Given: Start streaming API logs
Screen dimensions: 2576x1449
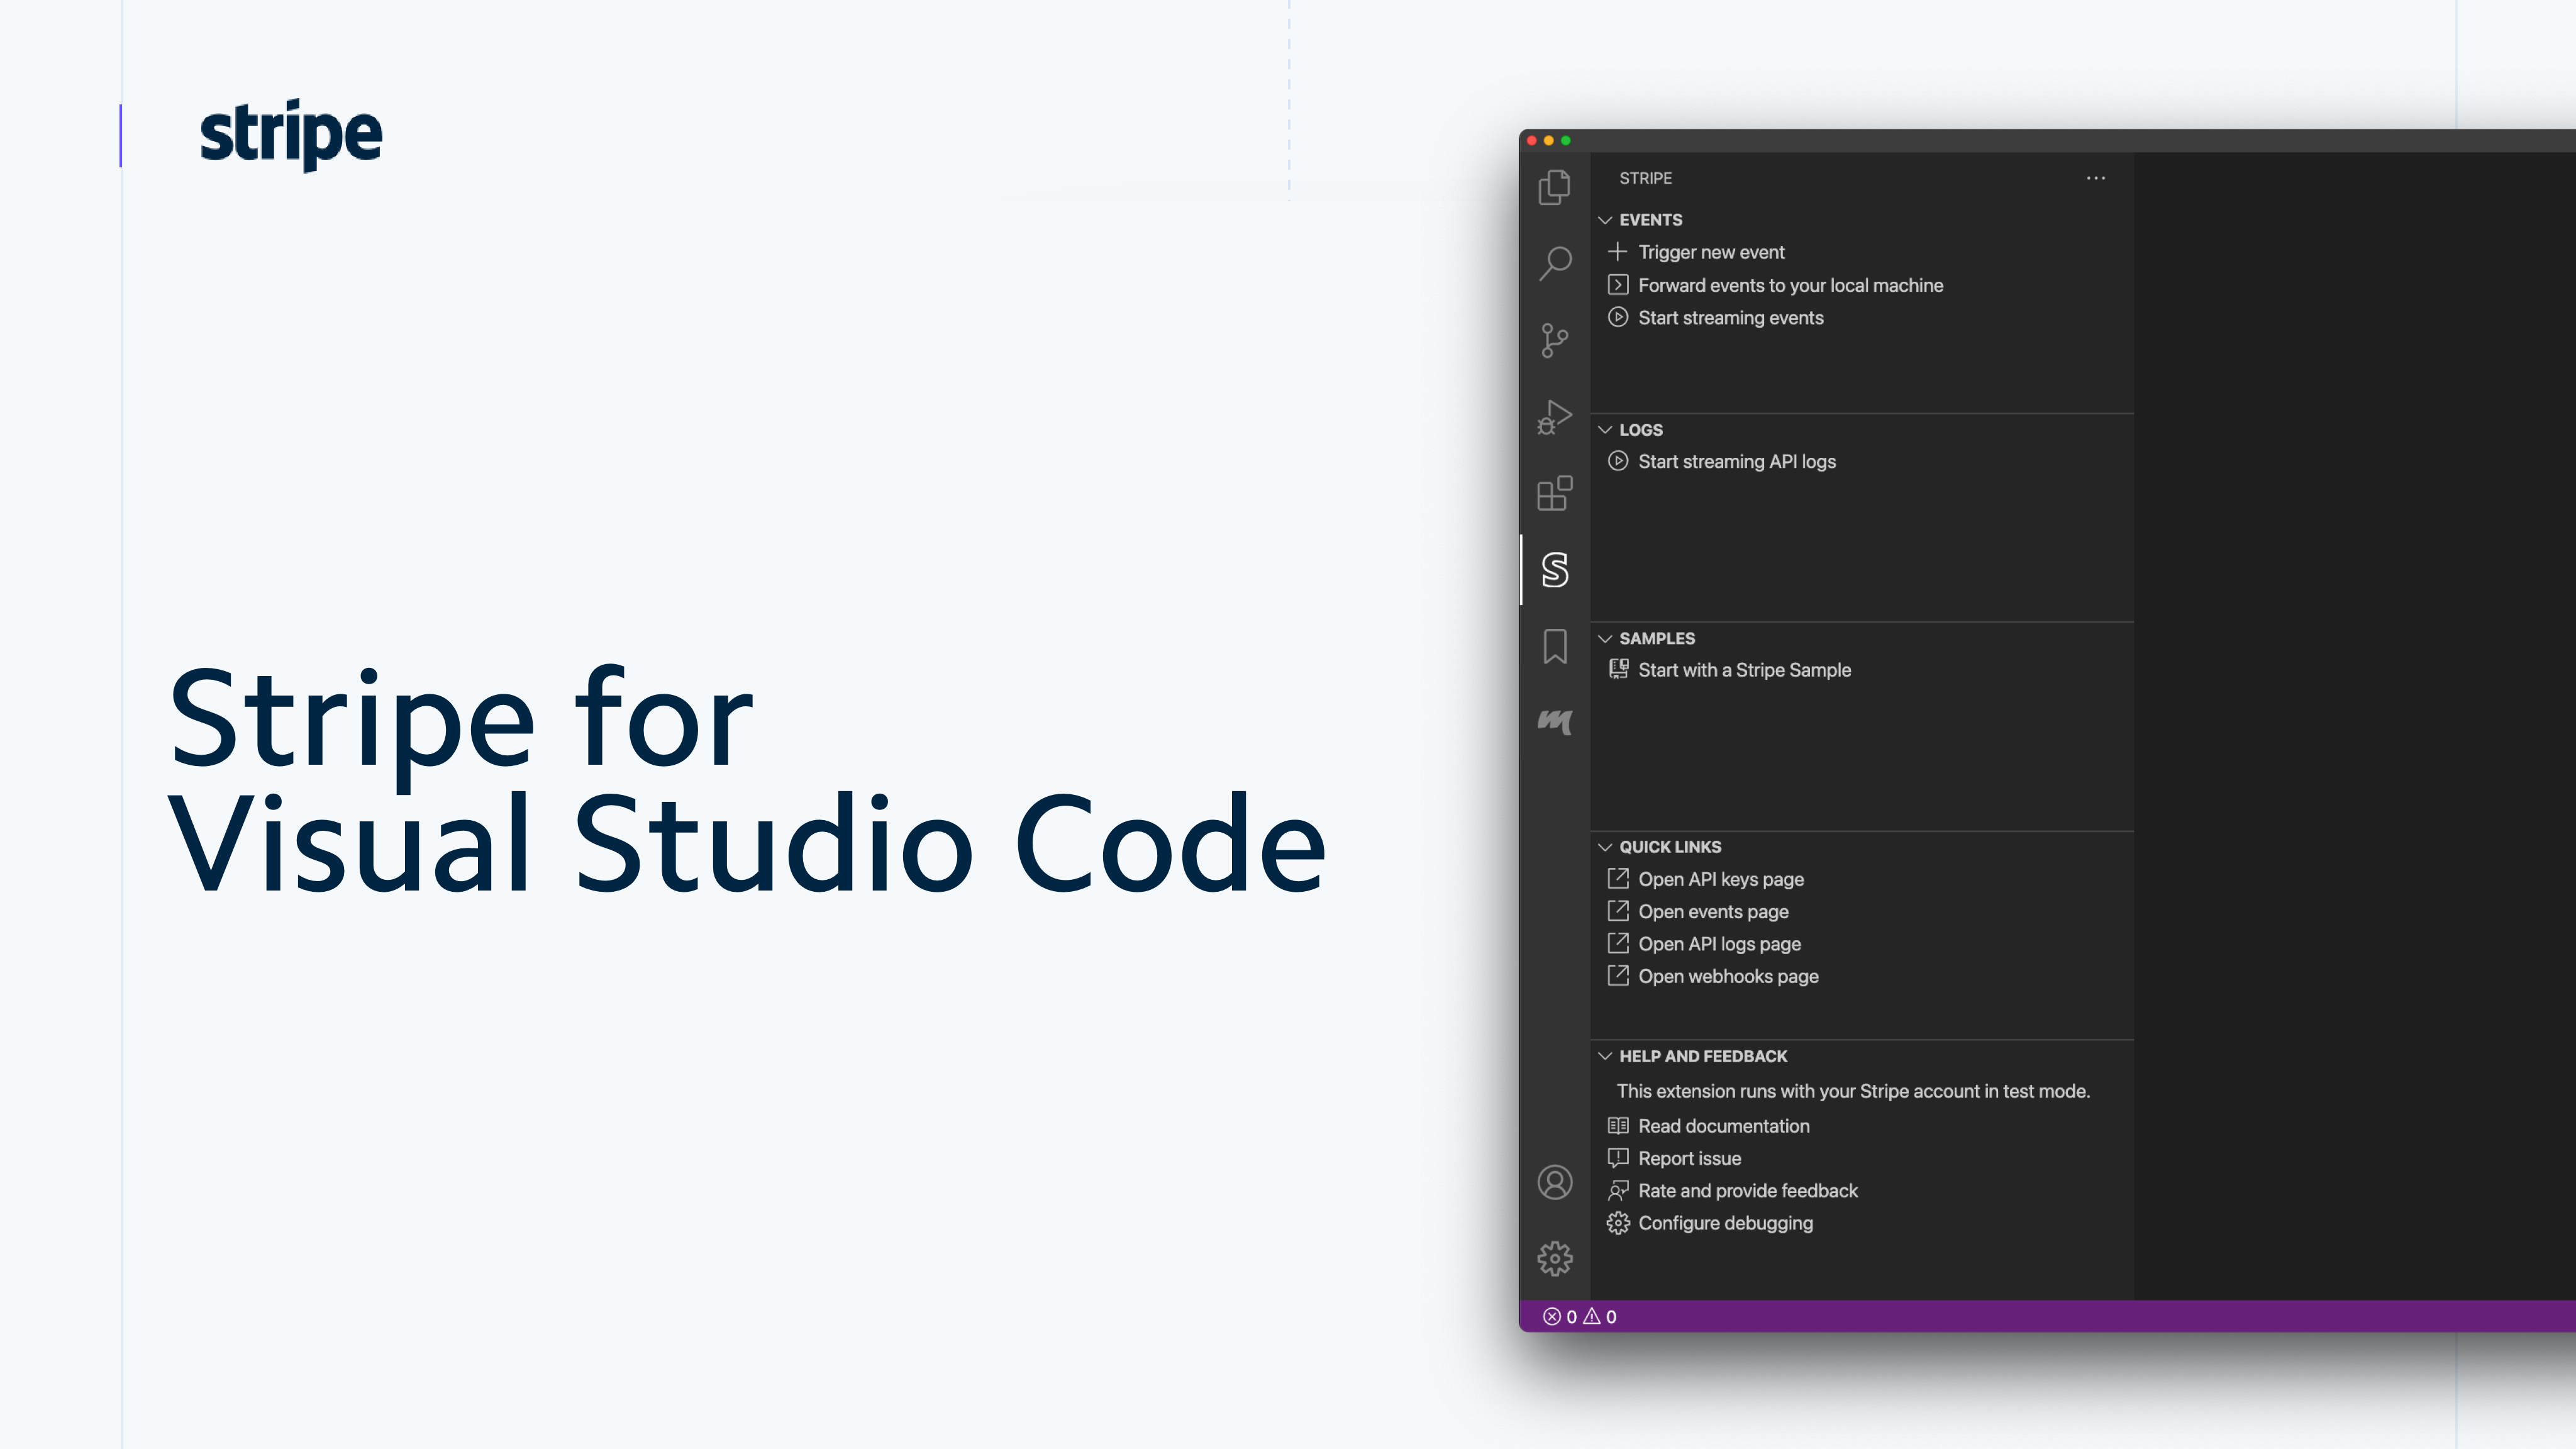Looking at the screenshot, I should coord(1736,461).
